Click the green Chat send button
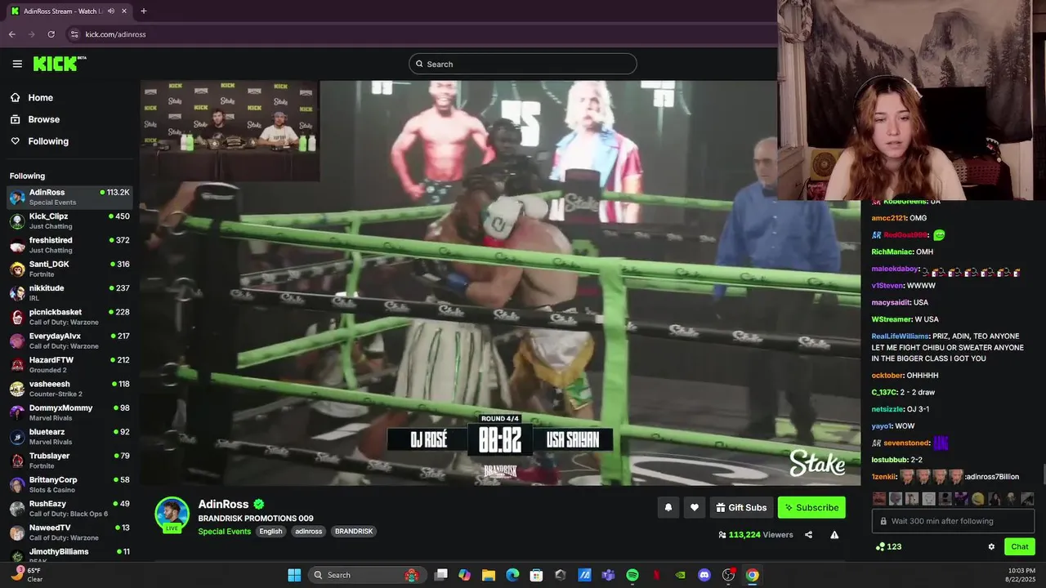The height and width of the screenshot is (588, 1046). (x=1020, y=546)
